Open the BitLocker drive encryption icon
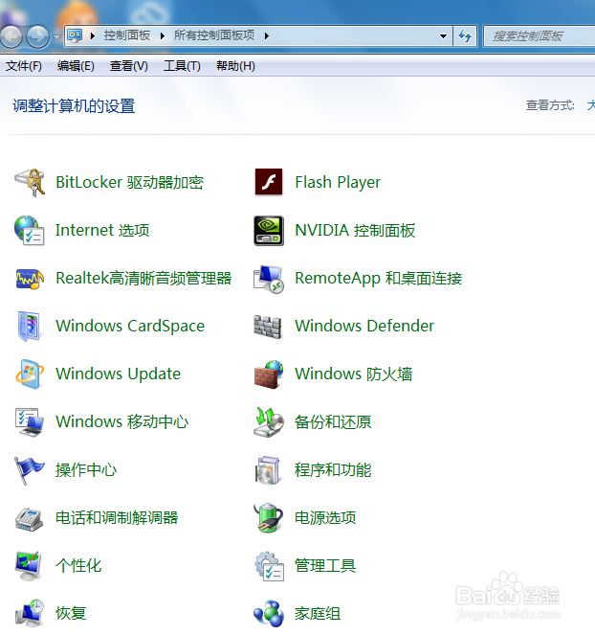595x635 pixels. click(29, 182)
